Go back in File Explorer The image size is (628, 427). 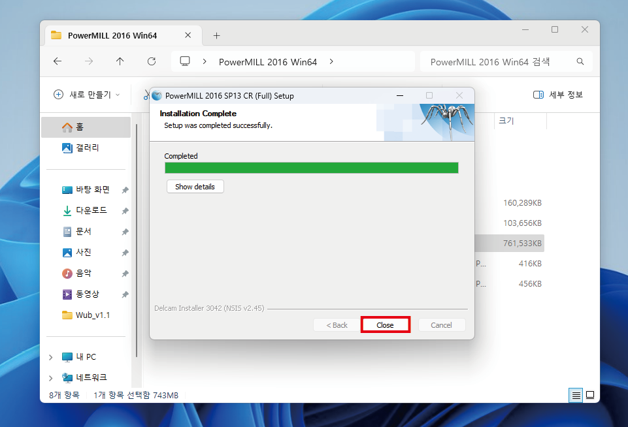click(58, 61)
